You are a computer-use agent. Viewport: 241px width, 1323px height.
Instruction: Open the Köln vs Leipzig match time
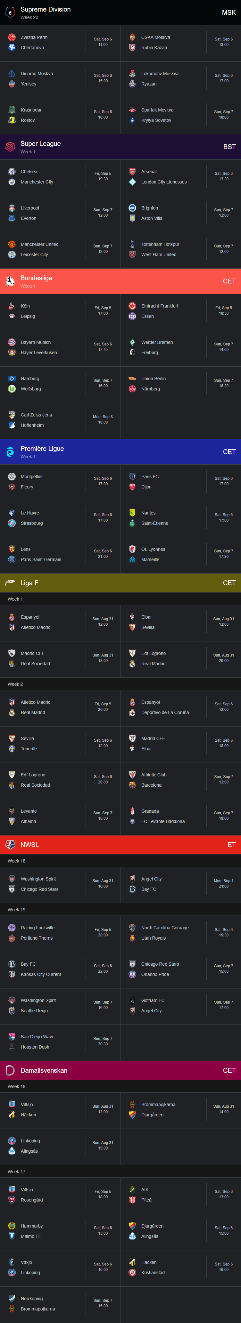click(103, 311)
